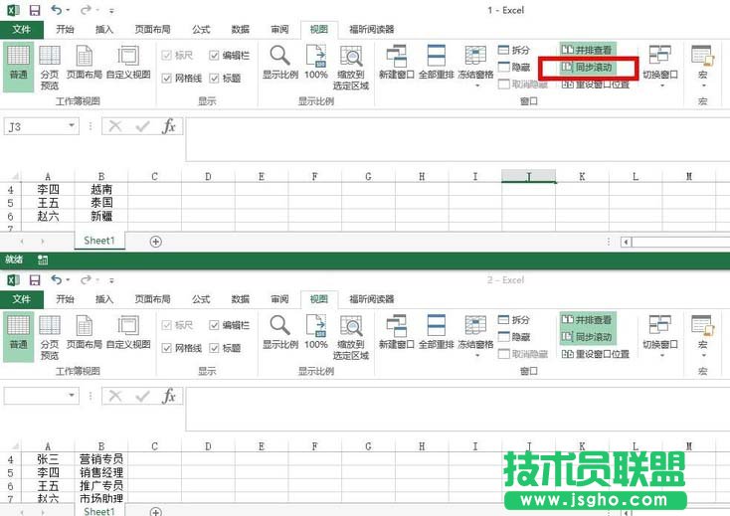
Task: Toggle Synchronous Scrolling in window 2
Action: 588,337
